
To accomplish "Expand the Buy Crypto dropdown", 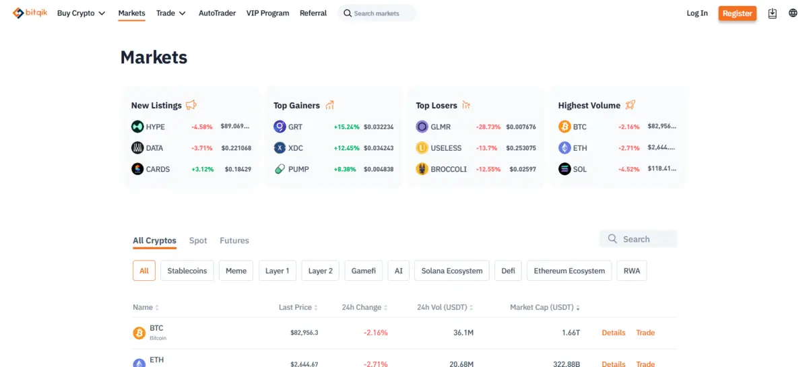I will coord(82,13).
